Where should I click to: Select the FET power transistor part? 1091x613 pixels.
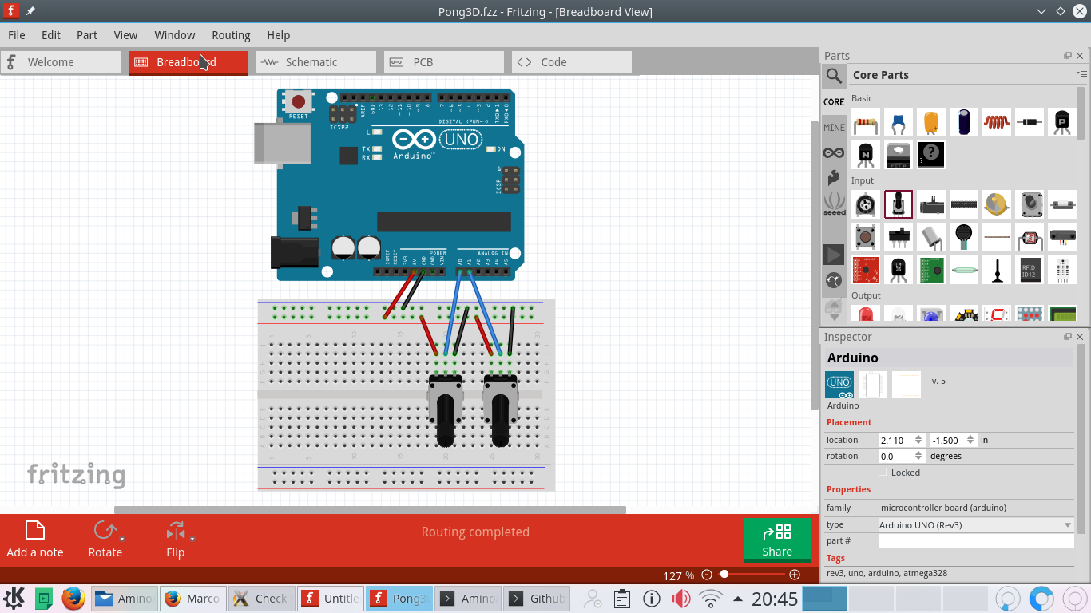click(x=899, y=155)
